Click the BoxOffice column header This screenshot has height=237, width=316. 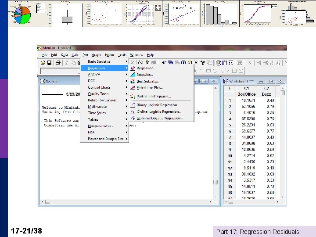[x=247, y=94]
